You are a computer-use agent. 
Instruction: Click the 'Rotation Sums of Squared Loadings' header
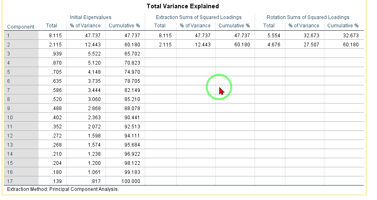click(x=308, y=17)
